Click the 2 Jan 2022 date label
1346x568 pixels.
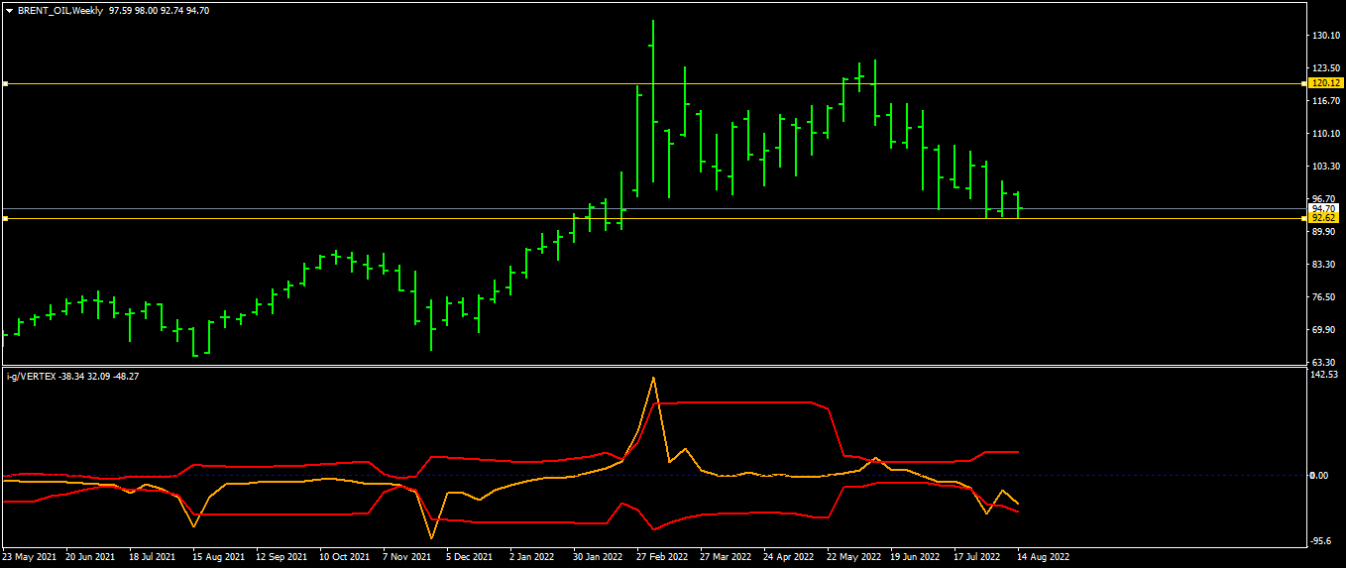(x=533, y=557)
